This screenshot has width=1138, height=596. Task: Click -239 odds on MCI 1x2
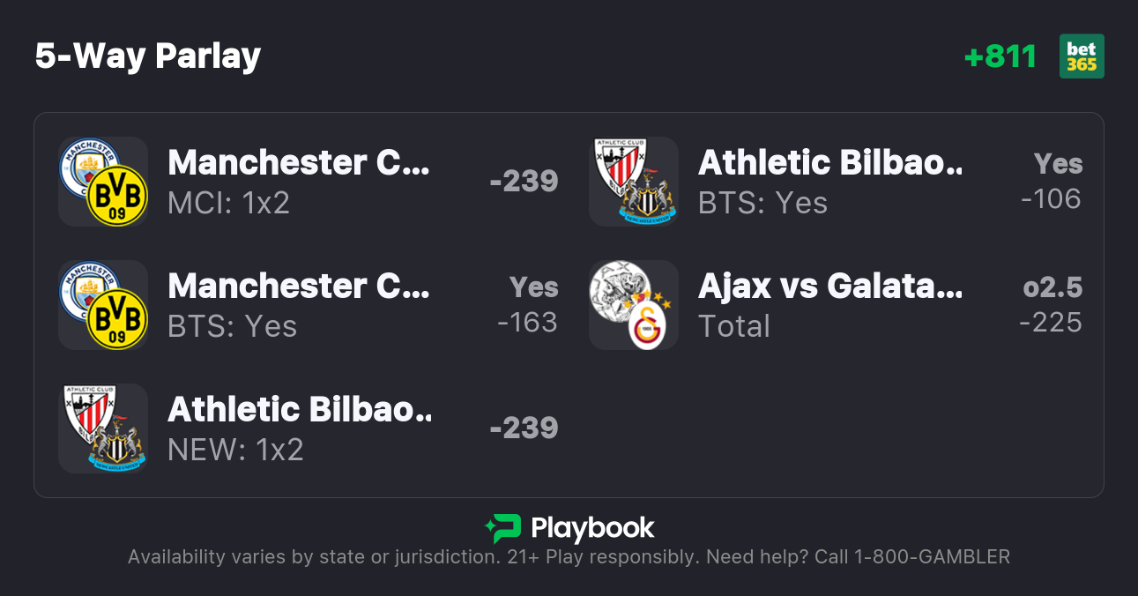pyautogui.click(x=524, y=182)
